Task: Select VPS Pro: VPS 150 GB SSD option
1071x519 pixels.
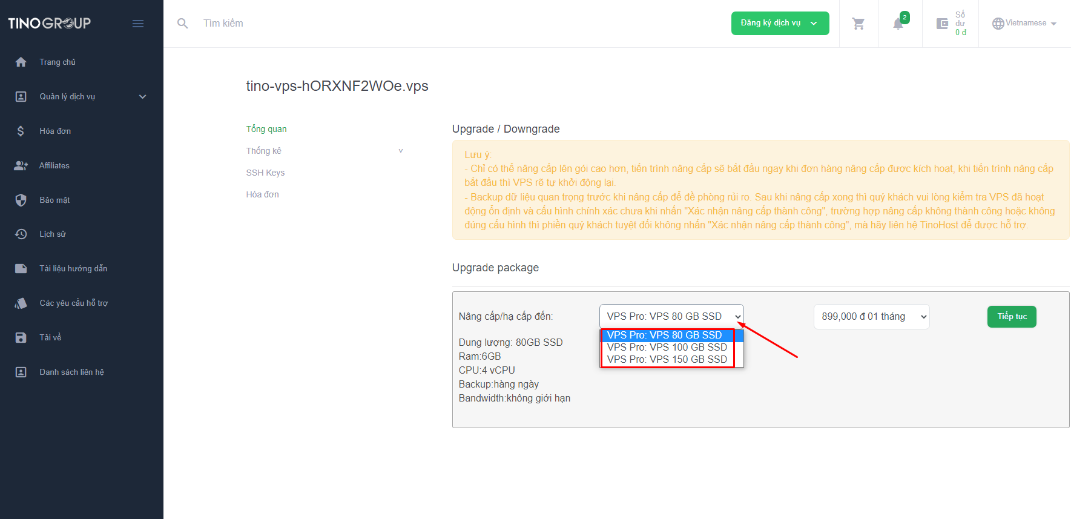Action: [x=671, y=359]
